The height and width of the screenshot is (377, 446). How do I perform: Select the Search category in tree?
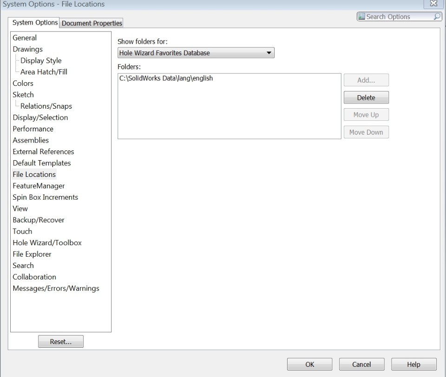(23, 265)
